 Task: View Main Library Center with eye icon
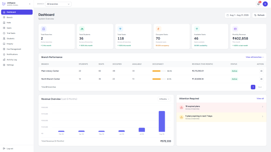click(261, 71)
